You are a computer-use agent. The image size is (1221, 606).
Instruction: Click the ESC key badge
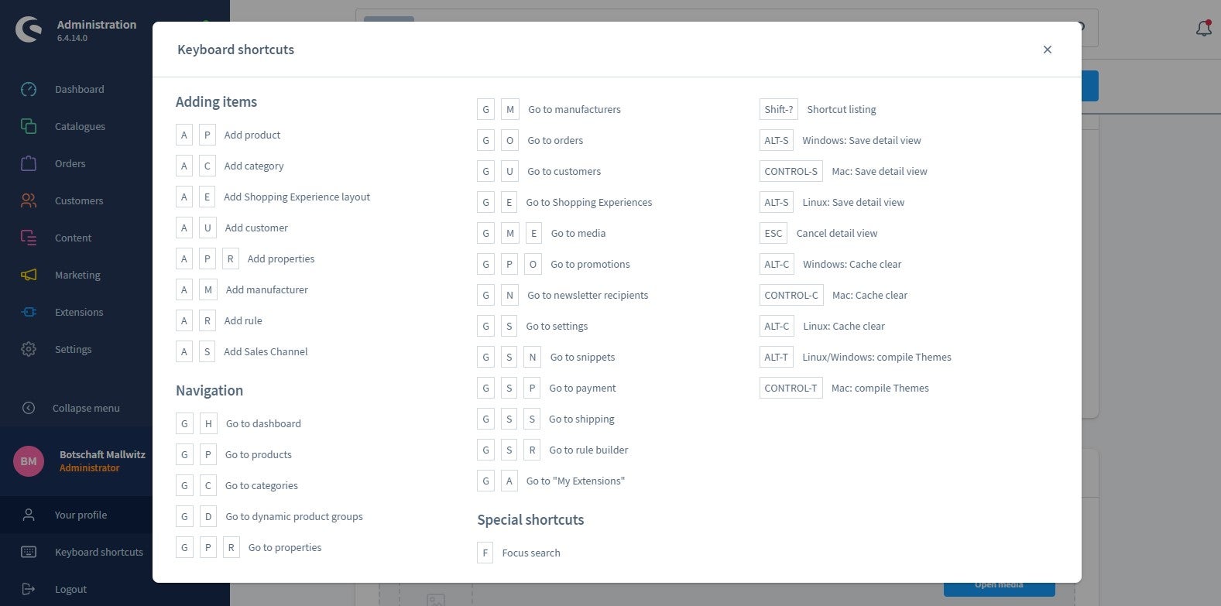[x=773, y=233]
